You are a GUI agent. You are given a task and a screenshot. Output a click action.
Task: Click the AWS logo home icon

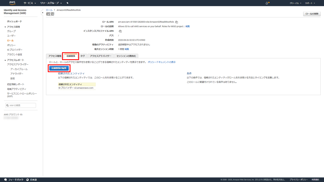tap(12, 3)
